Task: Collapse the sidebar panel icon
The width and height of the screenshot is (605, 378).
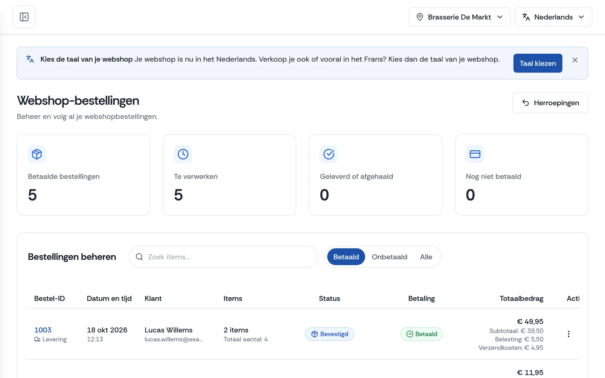Action: 24,17
